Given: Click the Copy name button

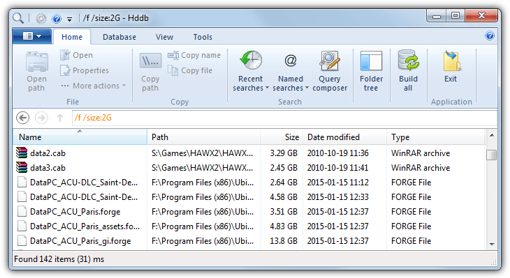Looking at the screenshot, I should click(x=194, y=55).
